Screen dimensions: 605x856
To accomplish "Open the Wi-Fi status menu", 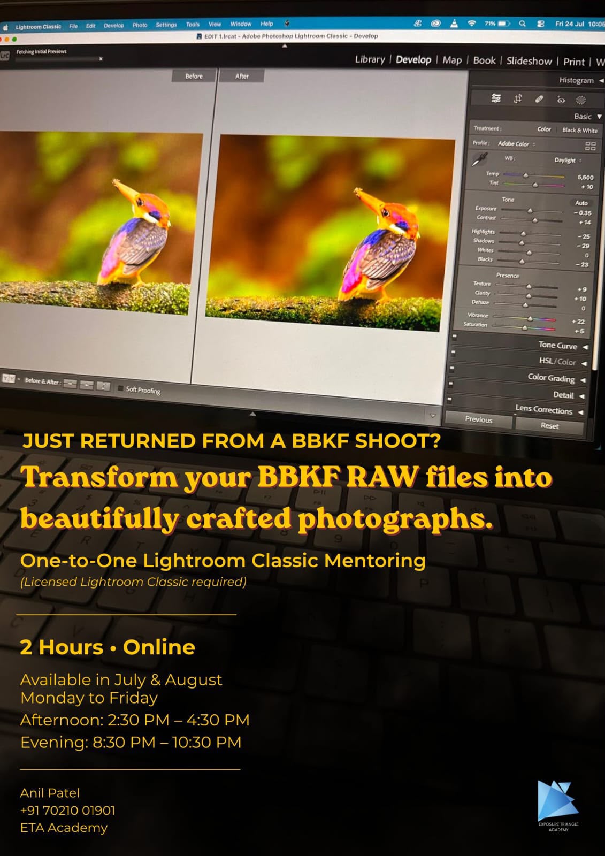I will 471,24.
